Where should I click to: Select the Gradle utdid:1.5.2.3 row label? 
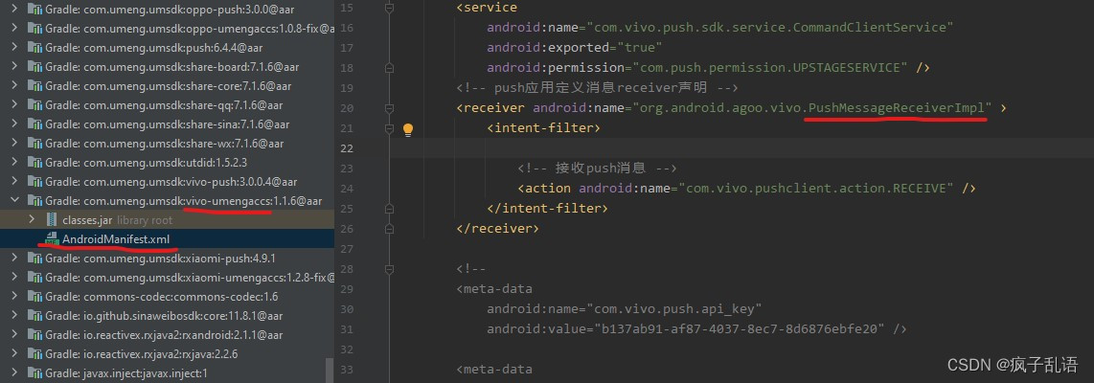pyautogui.click(x=146, y=163)
